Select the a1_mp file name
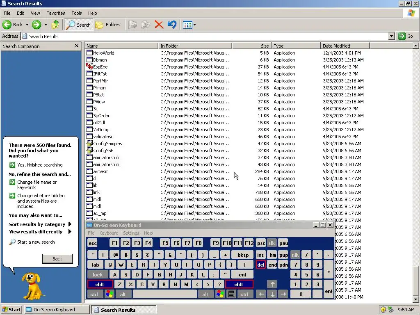The height and width of the screenshot is (315, 420). [100, 213]
